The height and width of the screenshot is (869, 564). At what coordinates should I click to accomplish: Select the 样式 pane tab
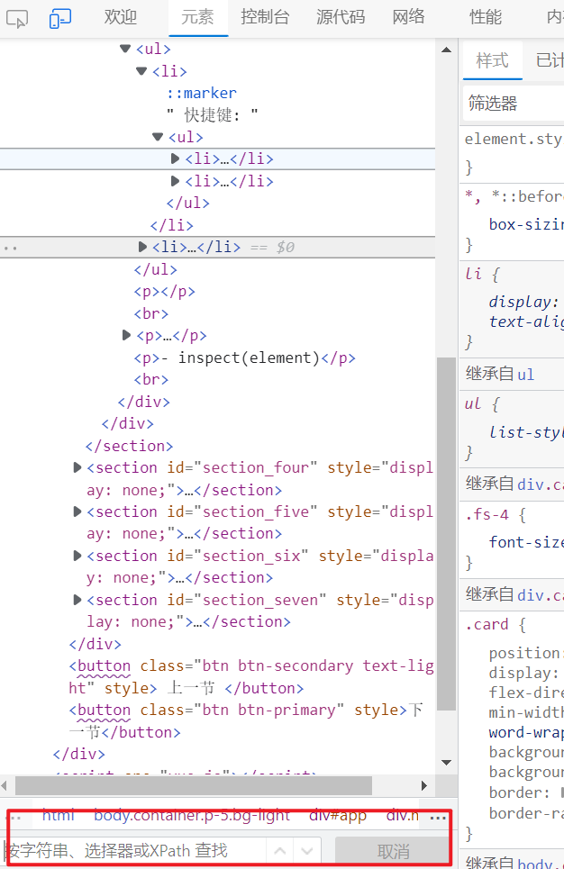click(x=492, y=60)
